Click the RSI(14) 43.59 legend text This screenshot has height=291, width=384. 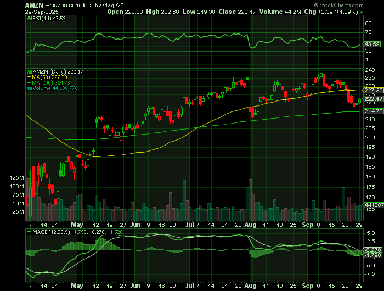(49, 18)
